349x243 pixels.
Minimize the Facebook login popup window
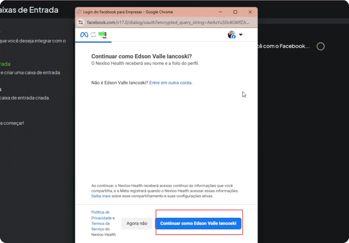tap(220, 12)
